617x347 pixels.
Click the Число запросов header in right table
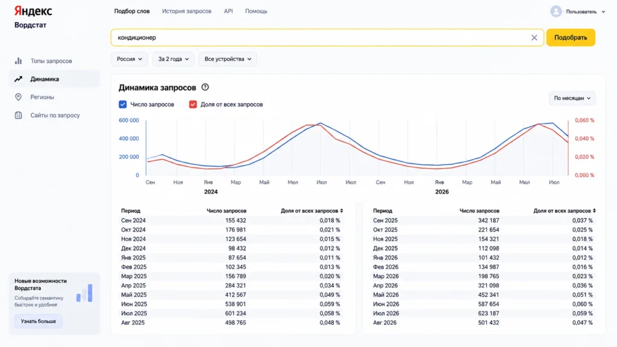point(479,211)
